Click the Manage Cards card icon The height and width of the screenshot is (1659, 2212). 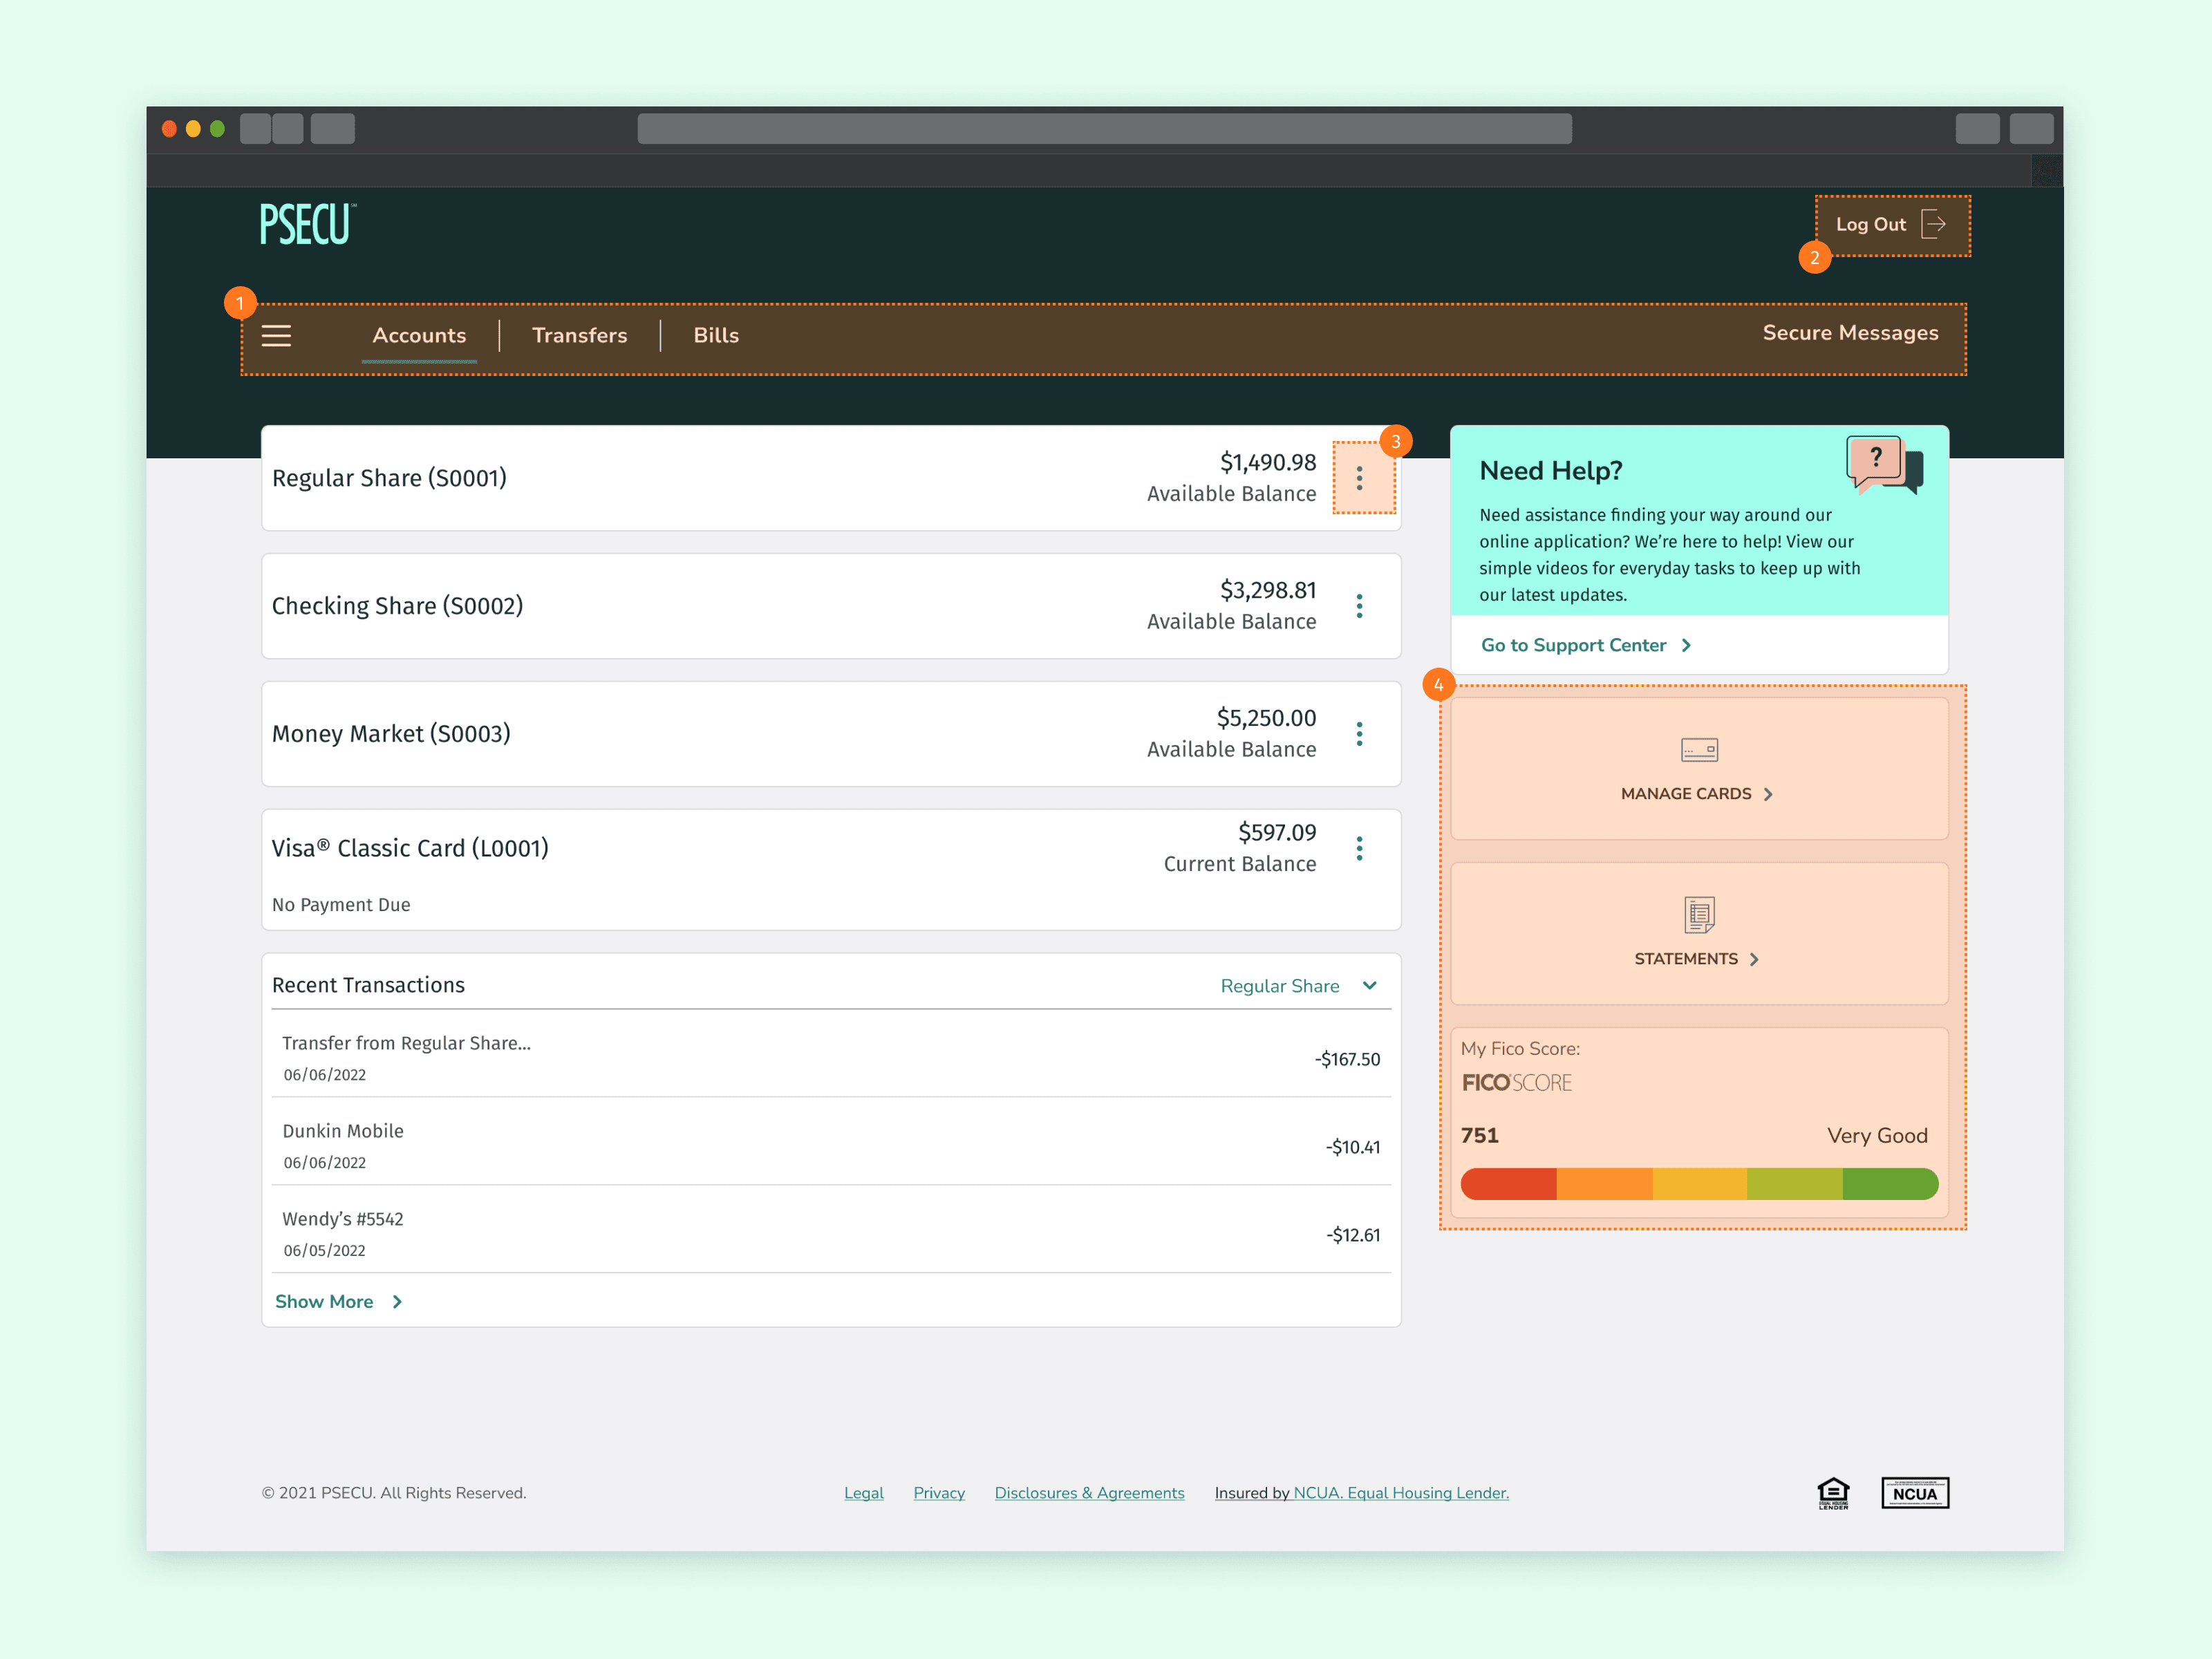tap(1699, 750)
